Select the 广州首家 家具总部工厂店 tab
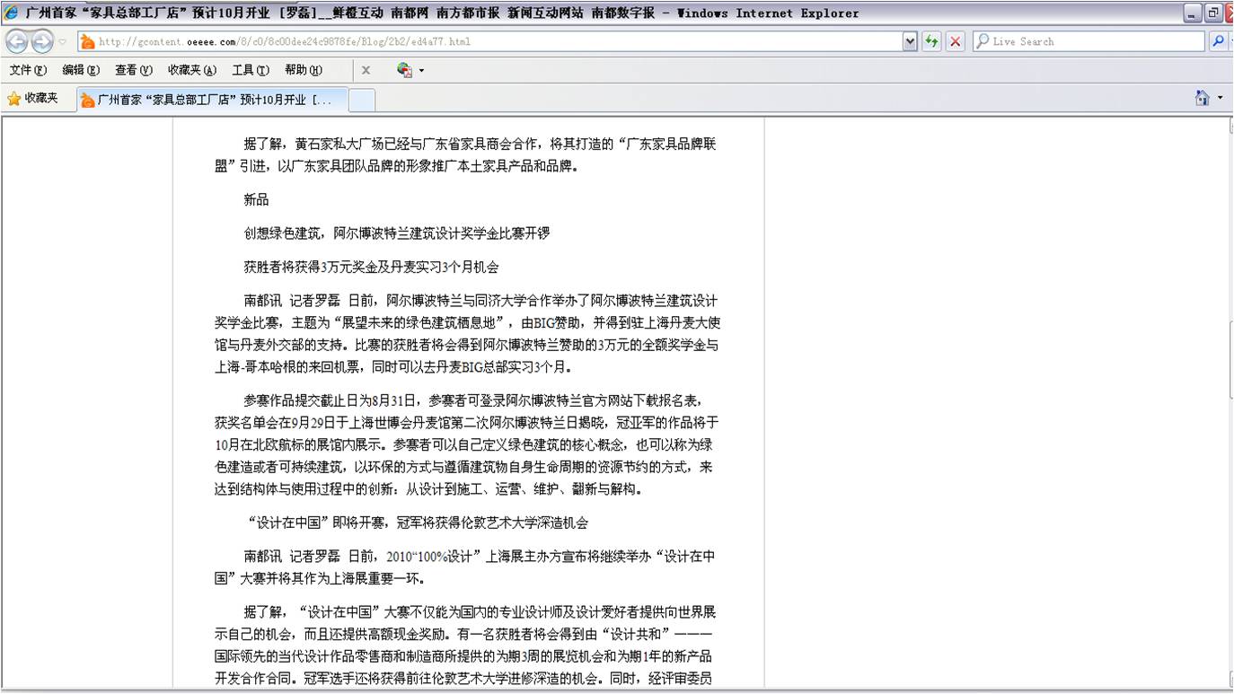The image size is (1234, 694). coord(209,100)
